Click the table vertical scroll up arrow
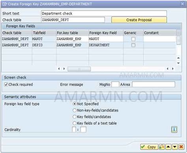The height and width of the screenshot is (153, 187). click(178, 58)
